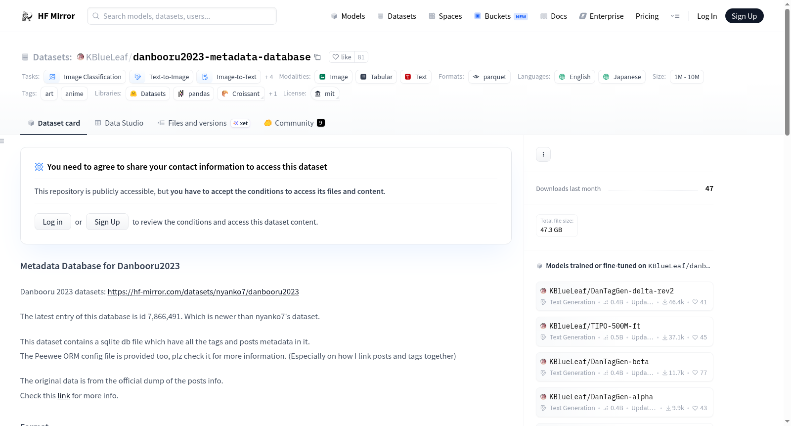Open the like count 81
Screen dimensions: 791x426
[x=361, y=57]
